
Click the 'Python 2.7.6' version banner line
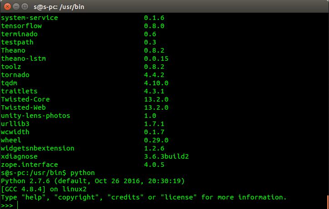pyautogui.click(x=93, y=181)
